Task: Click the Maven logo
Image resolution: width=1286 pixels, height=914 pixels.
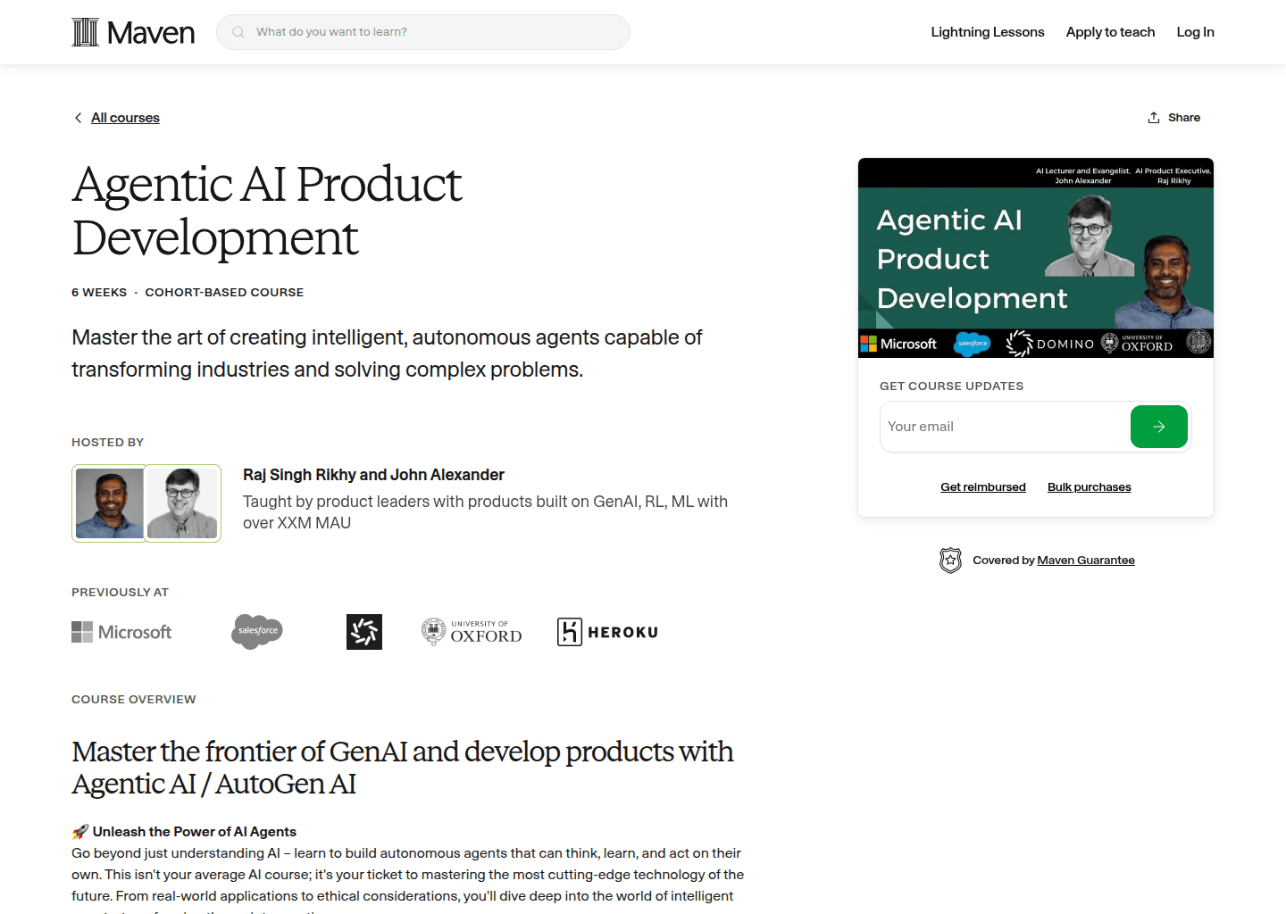Action: pos(132,31)
